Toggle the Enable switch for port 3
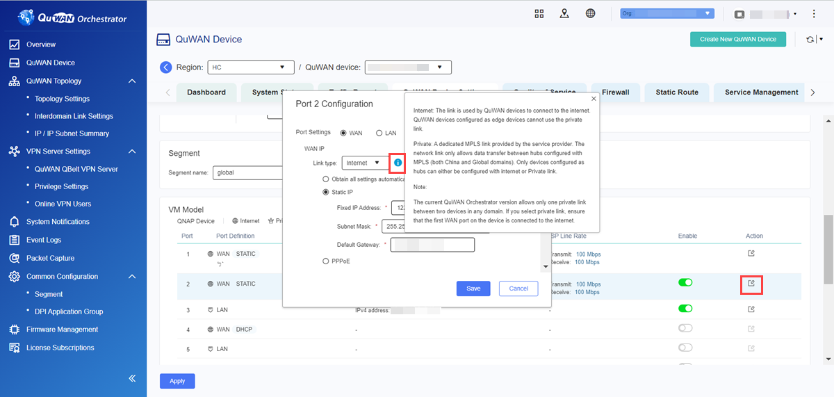This screenshot has width=834, height=397. click(x=686, y=308)
